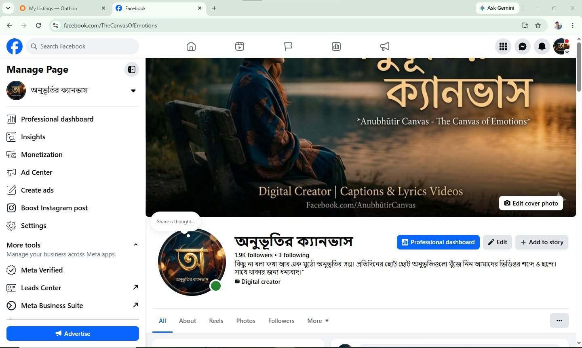Bookmark this page with the star icon
This screenshot has width=582, height=348.
[x=538, y=25]
